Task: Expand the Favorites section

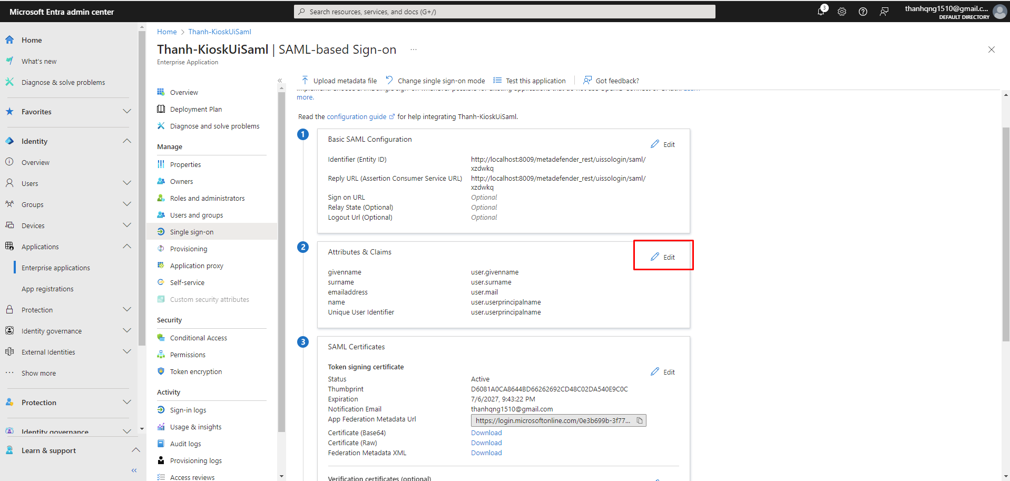Action: coord(127,111)
